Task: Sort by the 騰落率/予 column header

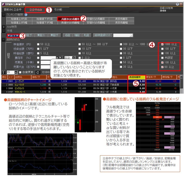Action: click(153, 77)
